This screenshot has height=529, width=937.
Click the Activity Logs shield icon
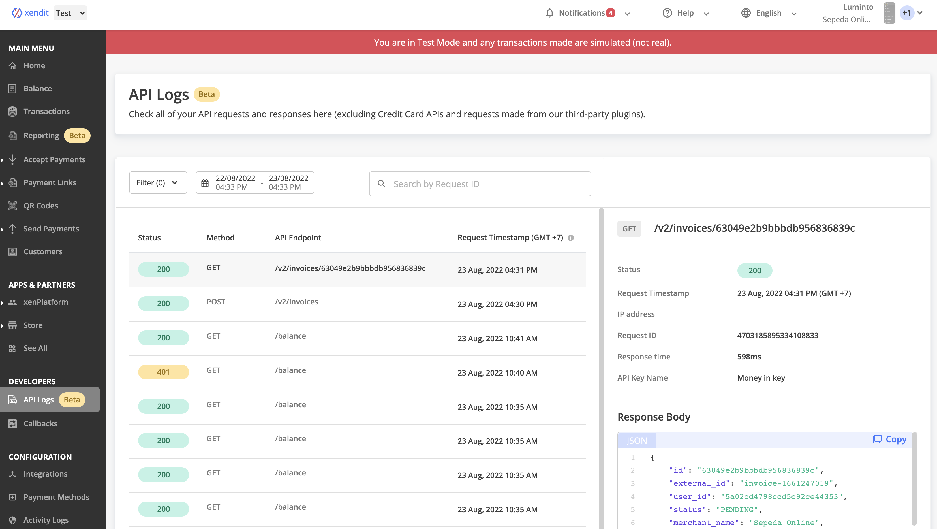(x=12, y=520)
